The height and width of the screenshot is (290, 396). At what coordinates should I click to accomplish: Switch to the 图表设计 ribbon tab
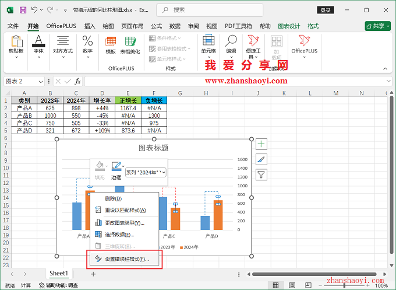pos(289,26)
